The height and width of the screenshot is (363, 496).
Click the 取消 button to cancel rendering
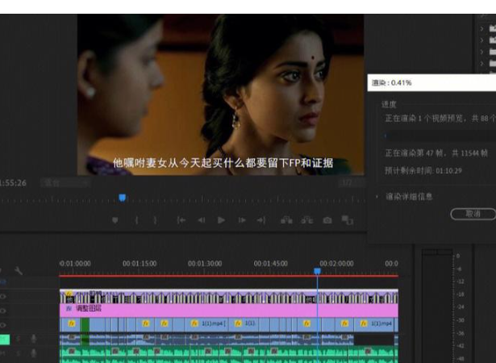[x=473, y=214]
